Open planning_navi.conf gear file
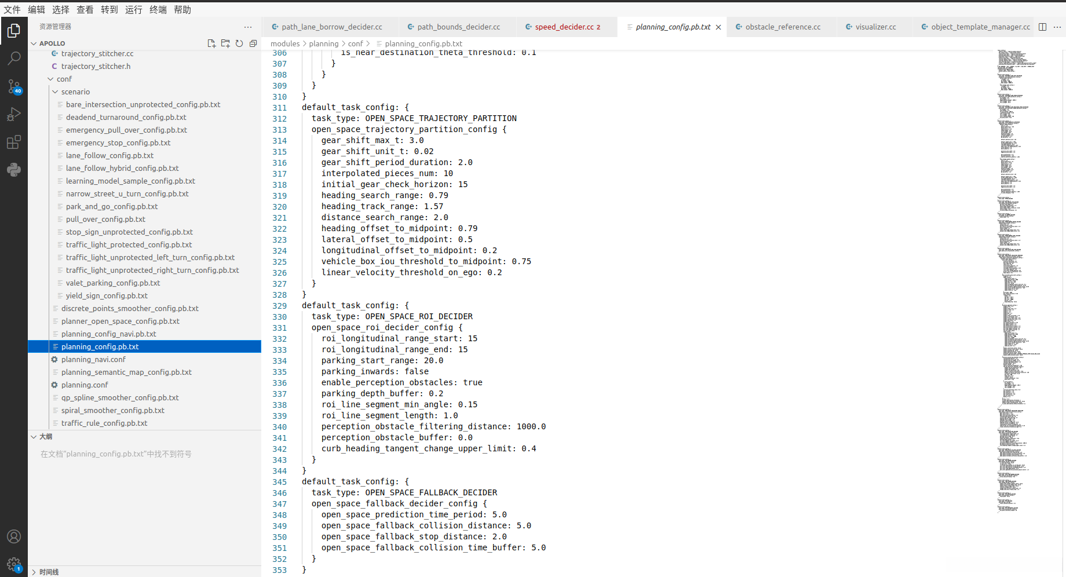This screenshot has width=1066, height=577. coord(93,359)
